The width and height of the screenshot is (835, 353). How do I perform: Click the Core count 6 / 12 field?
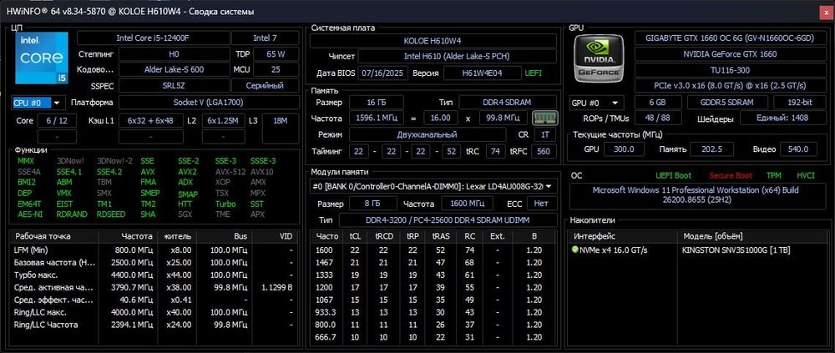coord(57,121)
